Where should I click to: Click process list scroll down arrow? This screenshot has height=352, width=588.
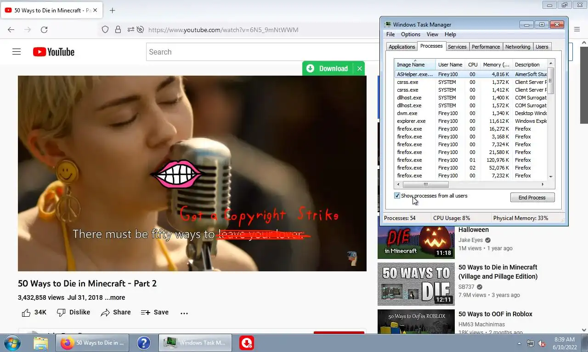[551, 176]
